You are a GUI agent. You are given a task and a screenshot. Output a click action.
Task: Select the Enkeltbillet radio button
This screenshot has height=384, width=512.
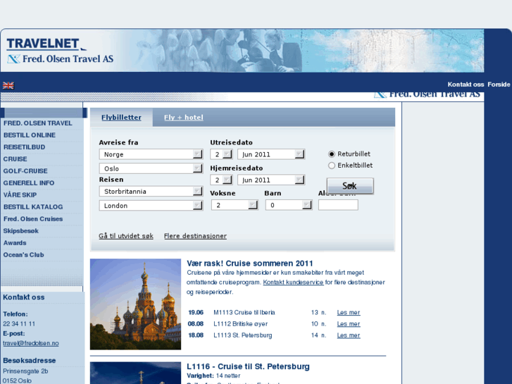[332, 166]
